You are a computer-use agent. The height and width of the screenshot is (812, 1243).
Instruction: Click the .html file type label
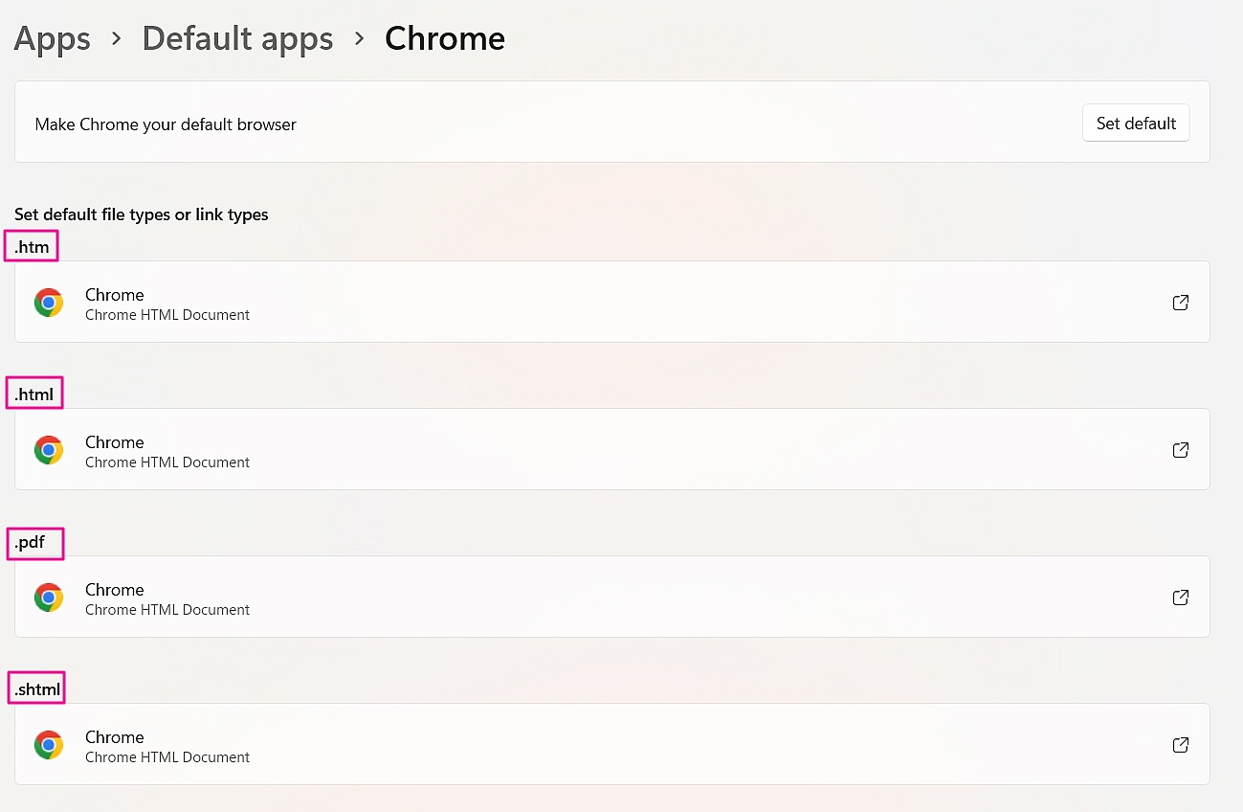pos(34,394)
